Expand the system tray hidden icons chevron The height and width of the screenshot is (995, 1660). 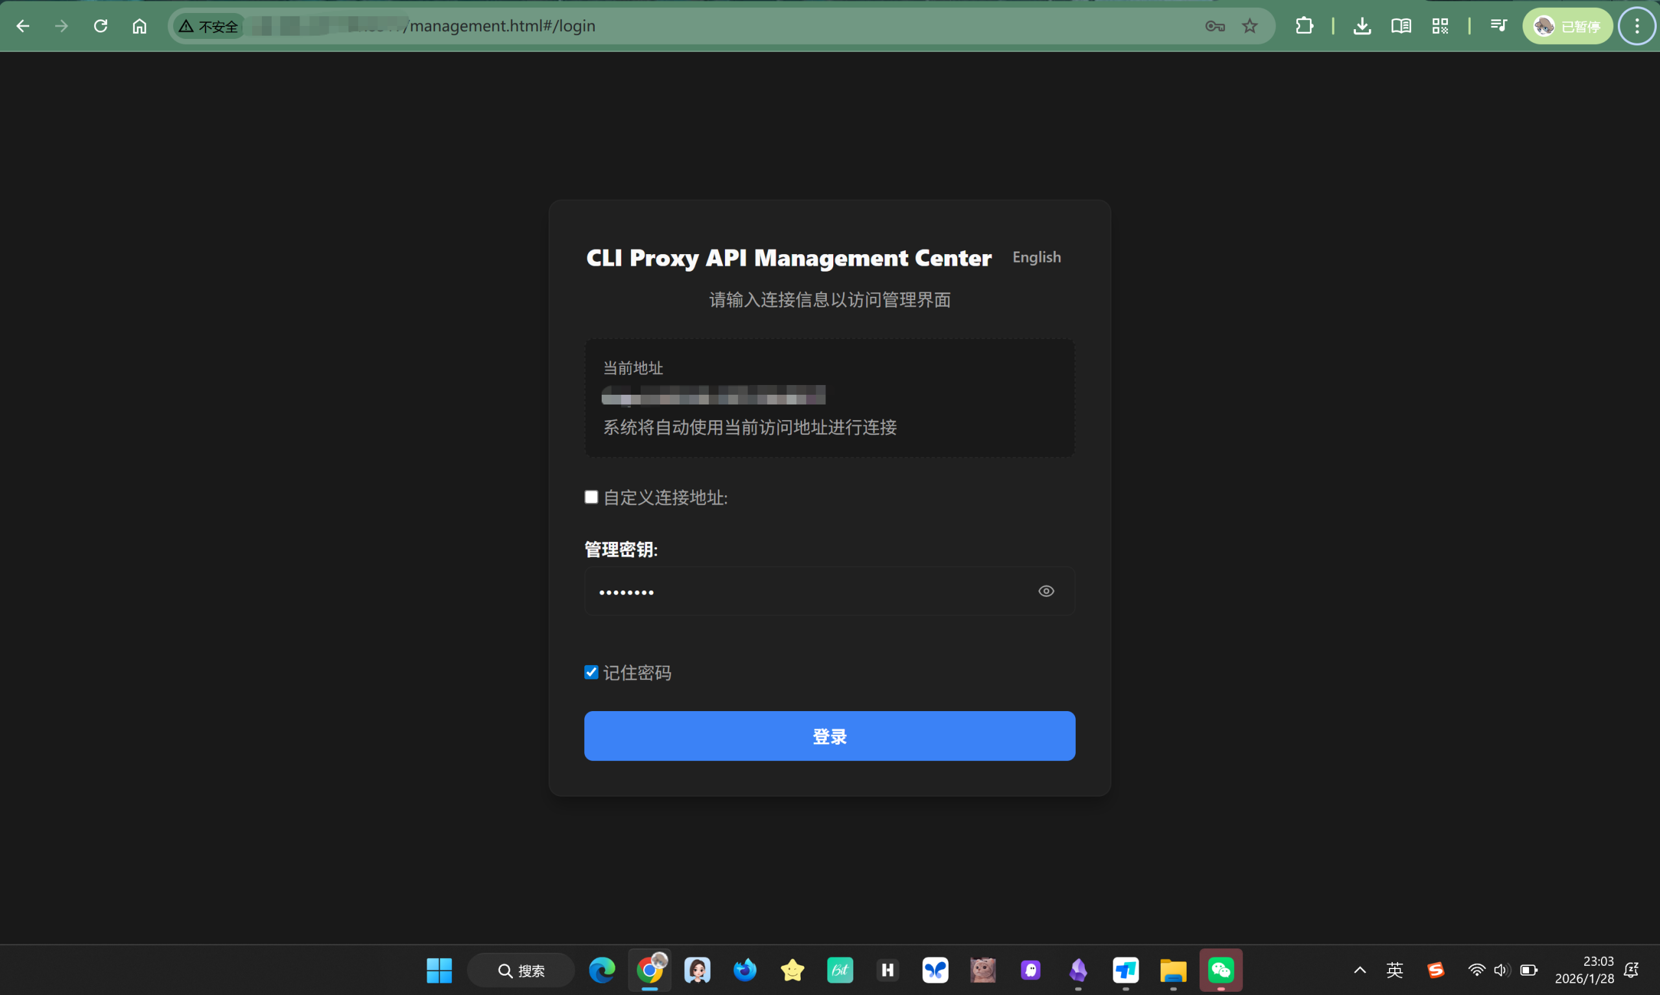[1360, 970]
